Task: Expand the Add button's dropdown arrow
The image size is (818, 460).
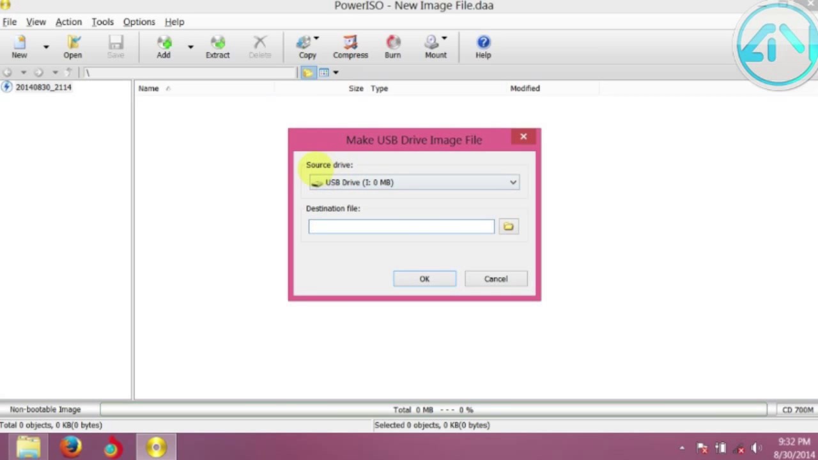Action: (190, 47)
